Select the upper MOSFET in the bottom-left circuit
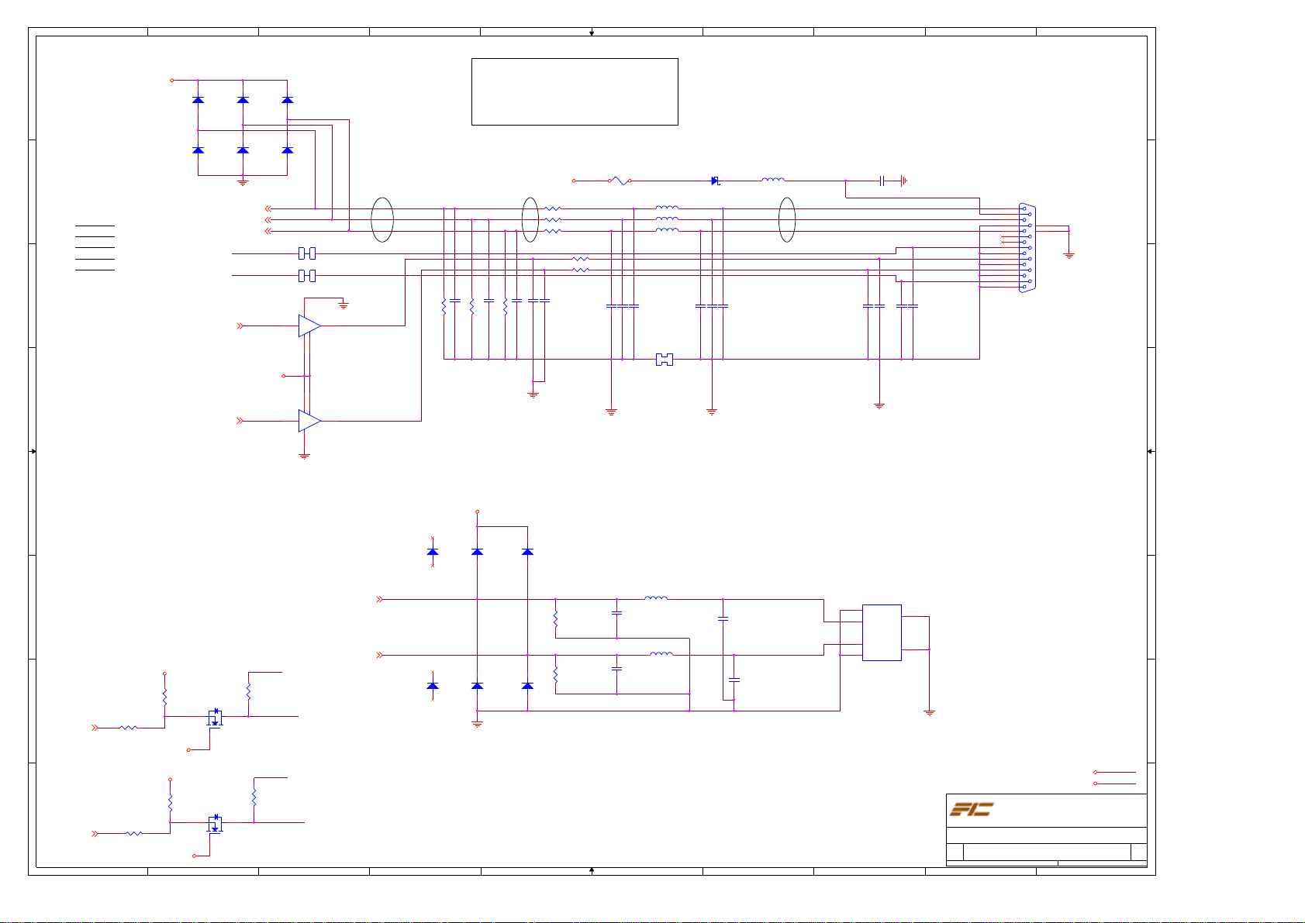The image size is (1305, 923). [x=215, y=718]
